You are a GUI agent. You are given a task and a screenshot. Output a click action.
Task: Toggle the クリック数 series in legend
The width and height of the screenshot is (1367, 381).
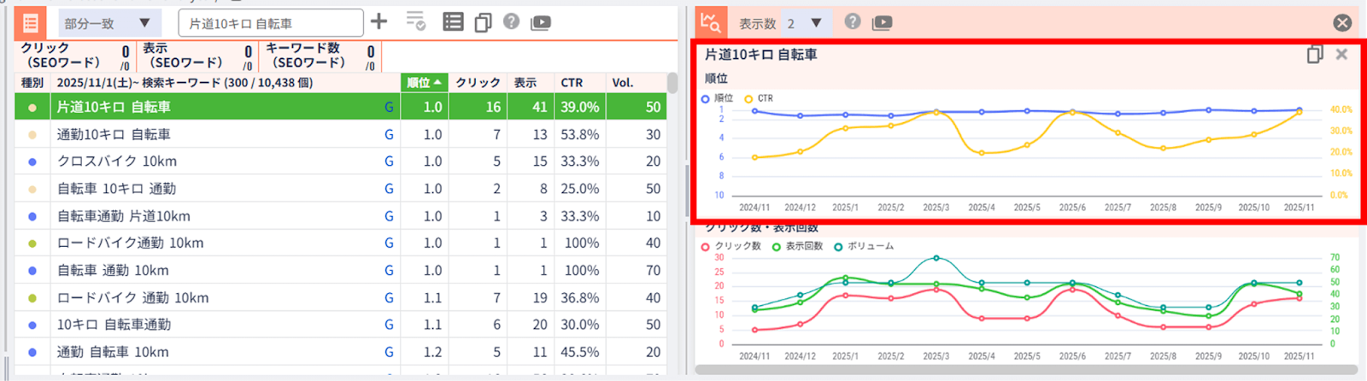point(730,246)
